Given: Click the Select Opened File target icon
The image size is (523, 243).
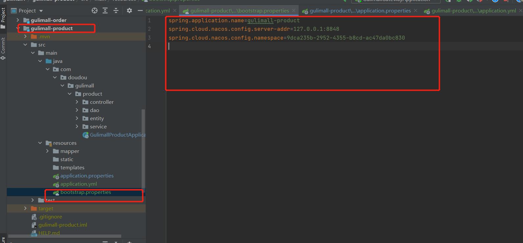Looking at the screenshot, I should pyautogui.click(x=95, y=10).
